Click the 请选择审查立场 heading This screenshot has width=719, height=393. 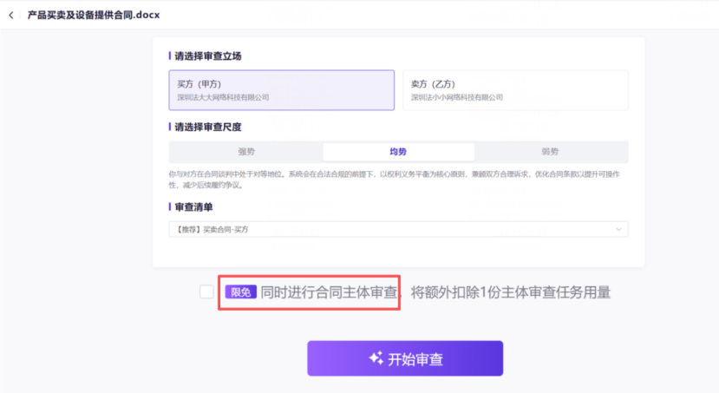click(x=208, y=56)
